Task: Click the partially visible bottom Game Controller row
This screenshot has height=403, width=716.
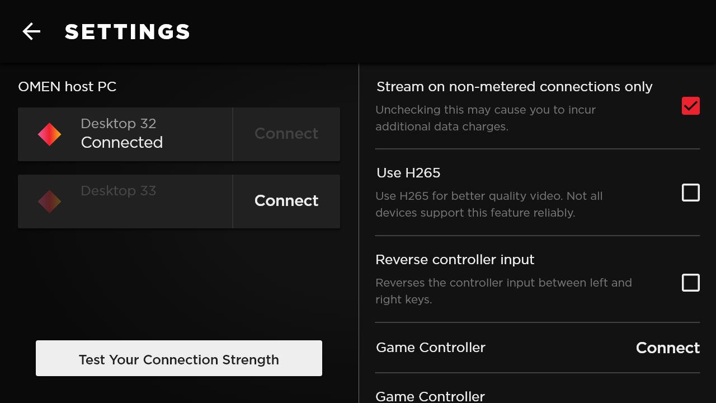Action: pos(430,396)
